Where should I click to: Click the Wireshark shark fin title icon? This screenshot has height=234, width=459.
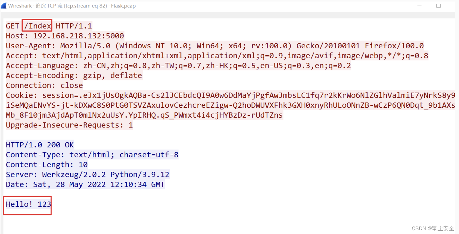click(x=3, y=6)
